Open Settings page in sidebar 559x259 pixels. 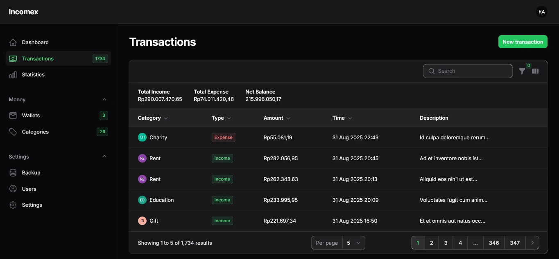point(58,205)
